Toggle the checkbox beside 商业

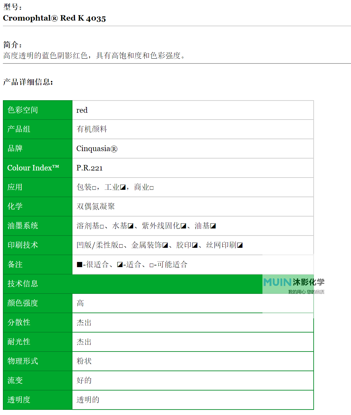click(151, 187)
